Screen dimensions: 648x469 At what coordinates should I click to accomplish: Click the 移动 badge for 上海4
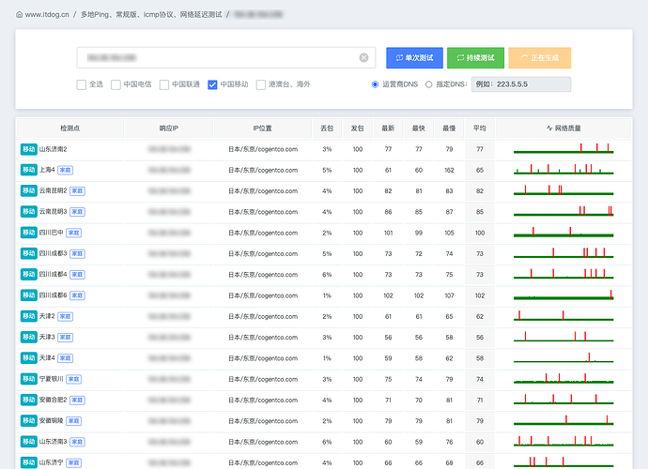click(x=28, y=170)
